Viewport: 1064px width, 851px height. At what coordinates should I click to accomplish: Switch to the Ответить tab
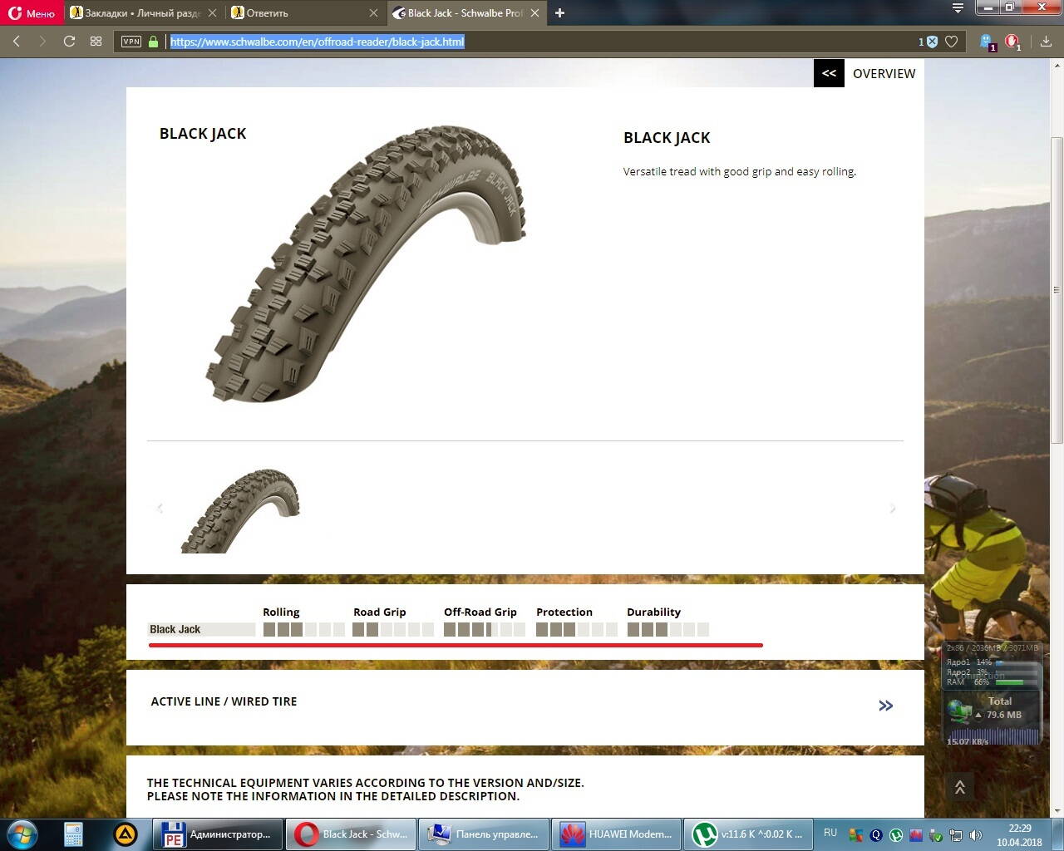[x=299, y=13]
